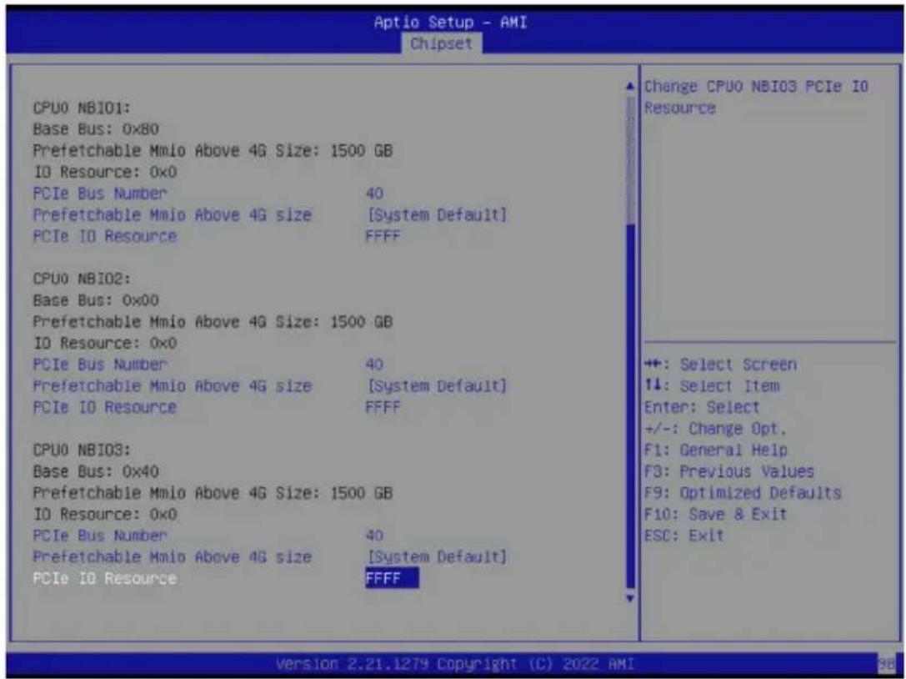The image size is (906, 679).
Task: Click the CPU0 NBIO2: heading
Action: pyautogui.click(x=82, y=279)
